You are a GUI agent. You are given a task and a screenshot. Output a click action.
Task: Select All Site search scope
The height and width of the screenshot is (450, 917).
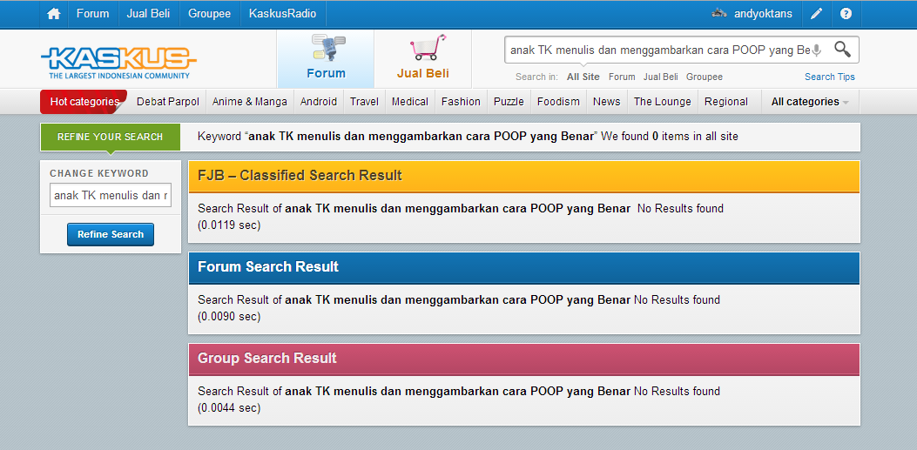583,77
